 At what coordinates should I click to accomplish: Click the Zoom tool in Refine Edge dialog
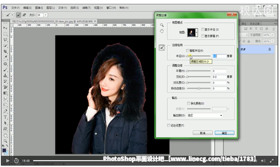(x=162, y=25)
